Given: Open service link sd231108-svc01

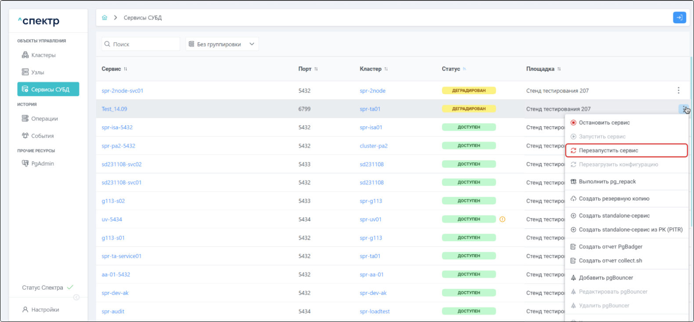Looking at the screenshot, I should point(122,183).
